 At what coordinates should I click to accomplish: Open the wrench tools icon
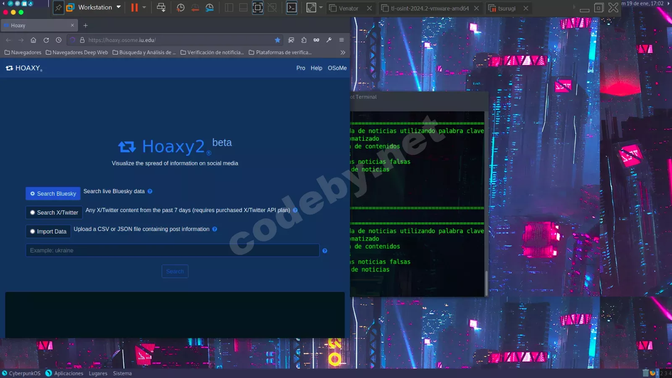[329, 40]
